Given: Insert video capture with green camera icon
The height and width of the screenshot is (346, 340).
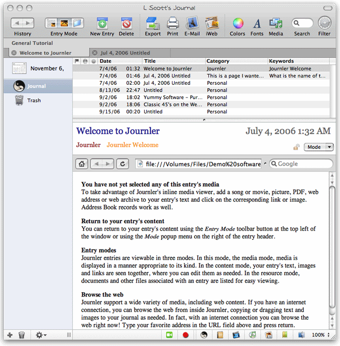Looking at the screenshot, I should [169, 335].
